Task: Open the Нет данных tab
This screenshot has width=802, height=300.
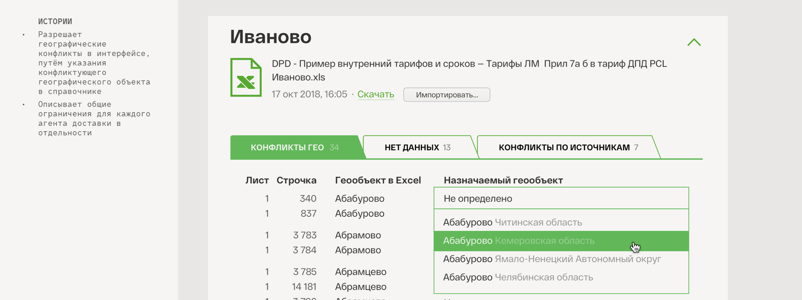Action: click(x=417, y=147)
